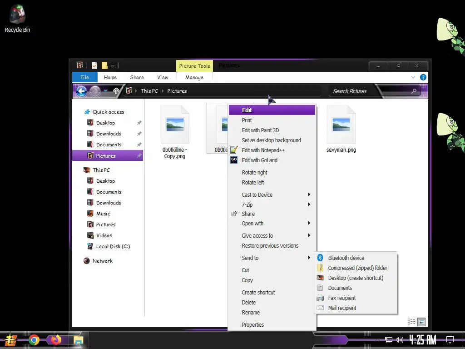465x349 pixels.
Task: Click This PC in address breadcrumb
Action: coord(149,91)
